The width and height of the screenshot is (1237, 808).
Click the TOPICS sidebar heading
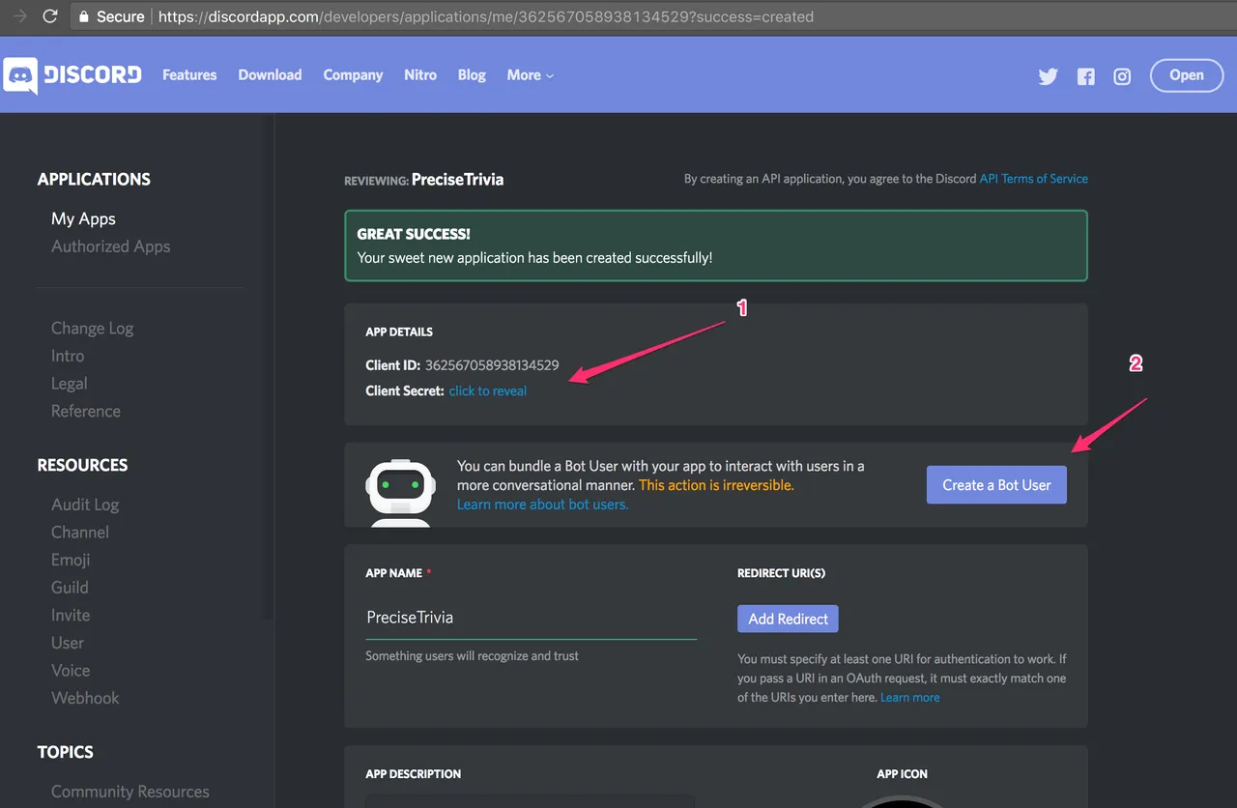66,752
